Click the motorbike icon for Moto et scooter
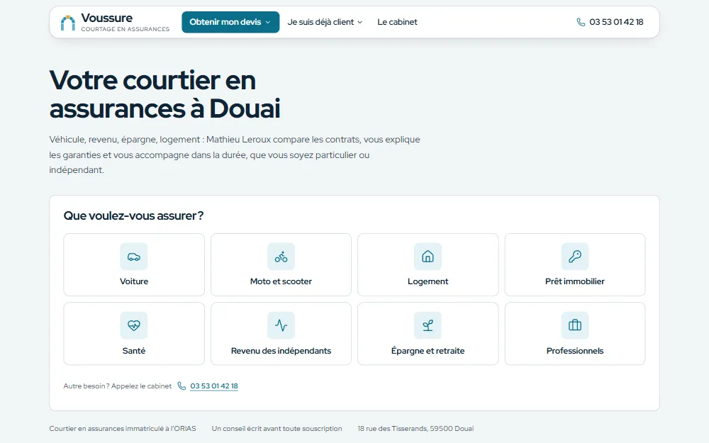Viewport: 709px width, 443px height. coord(281,257)
